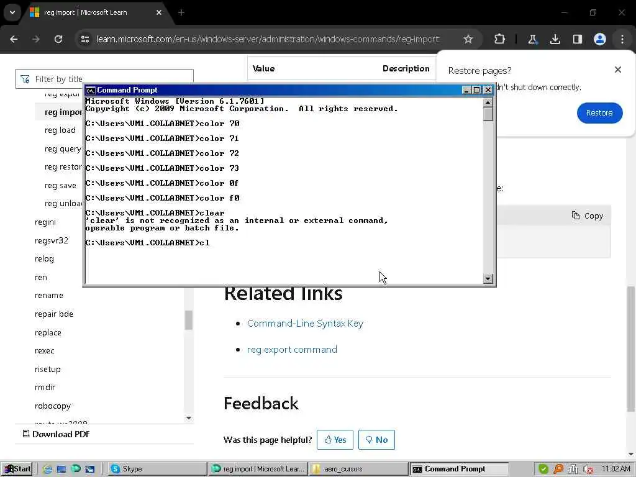Screen dimensions: 636x477
Task: Bookmark this page with the star icon
Action: coord(468,39)
